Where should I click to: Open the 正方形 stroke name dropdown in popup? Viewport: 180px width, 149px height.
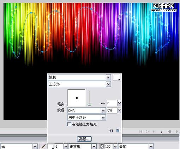[108, 84]
